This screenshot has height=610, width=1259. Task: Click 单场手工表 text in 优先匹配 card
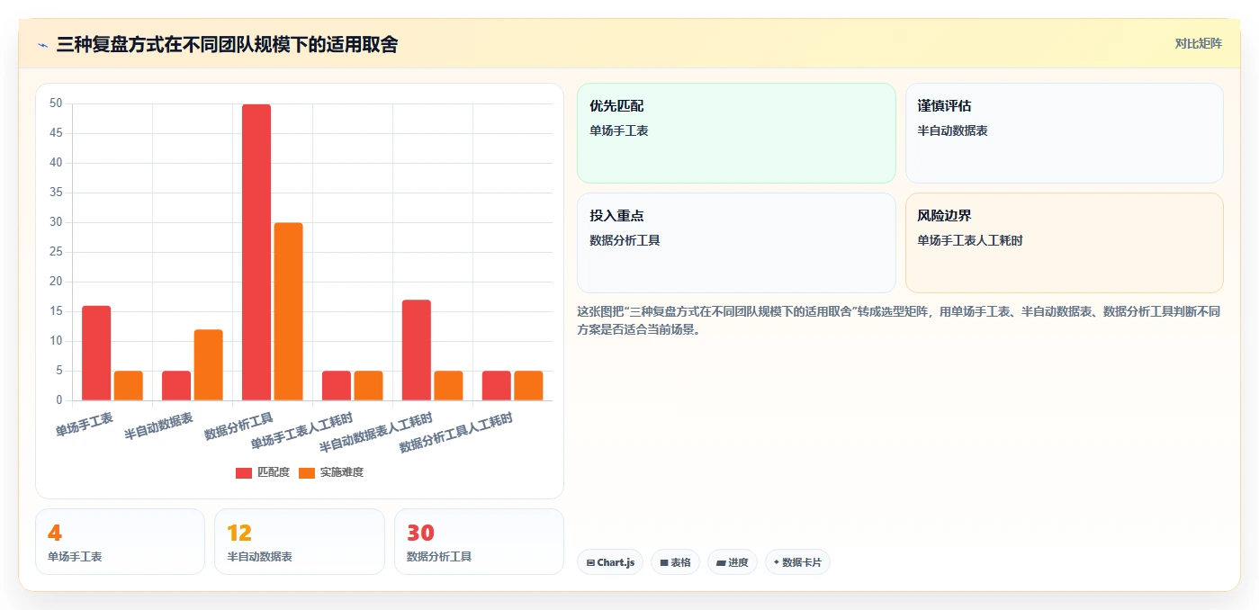pyautogui.click(x=619, y=130)
